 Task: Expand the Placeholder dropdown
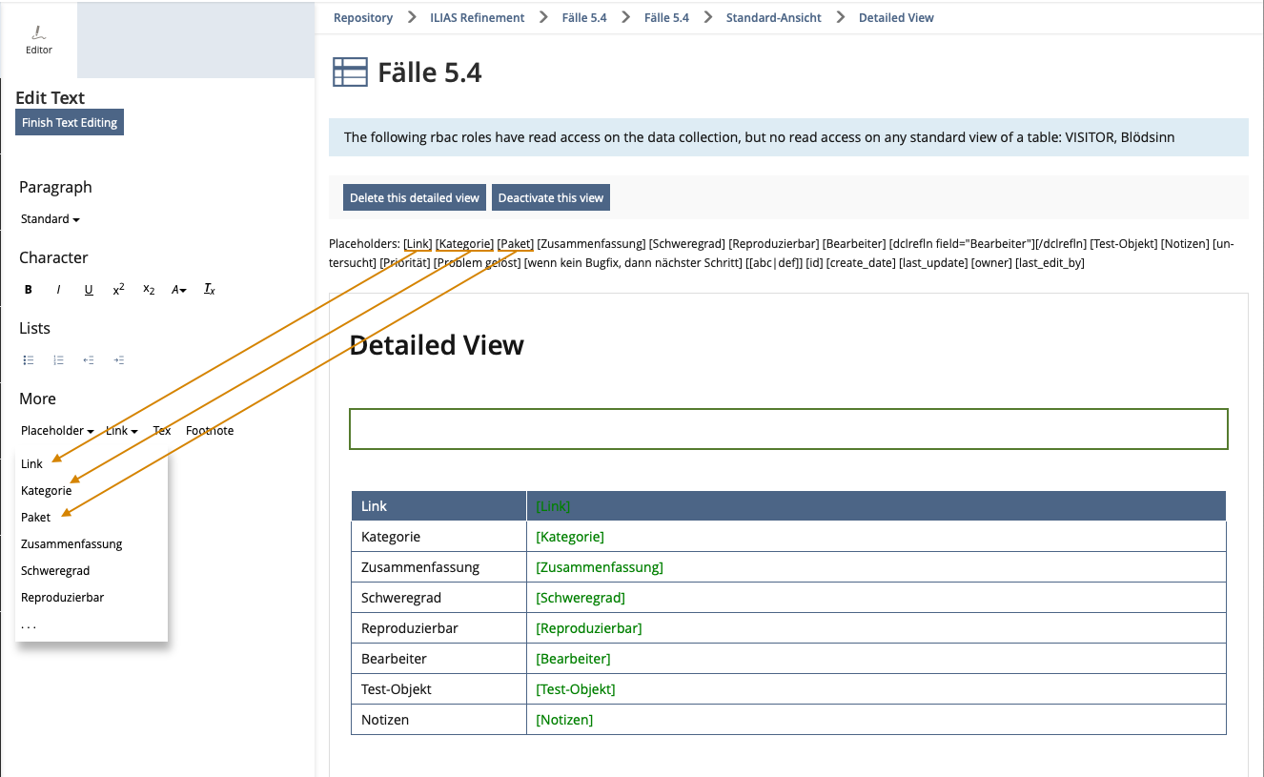(57, 431)
